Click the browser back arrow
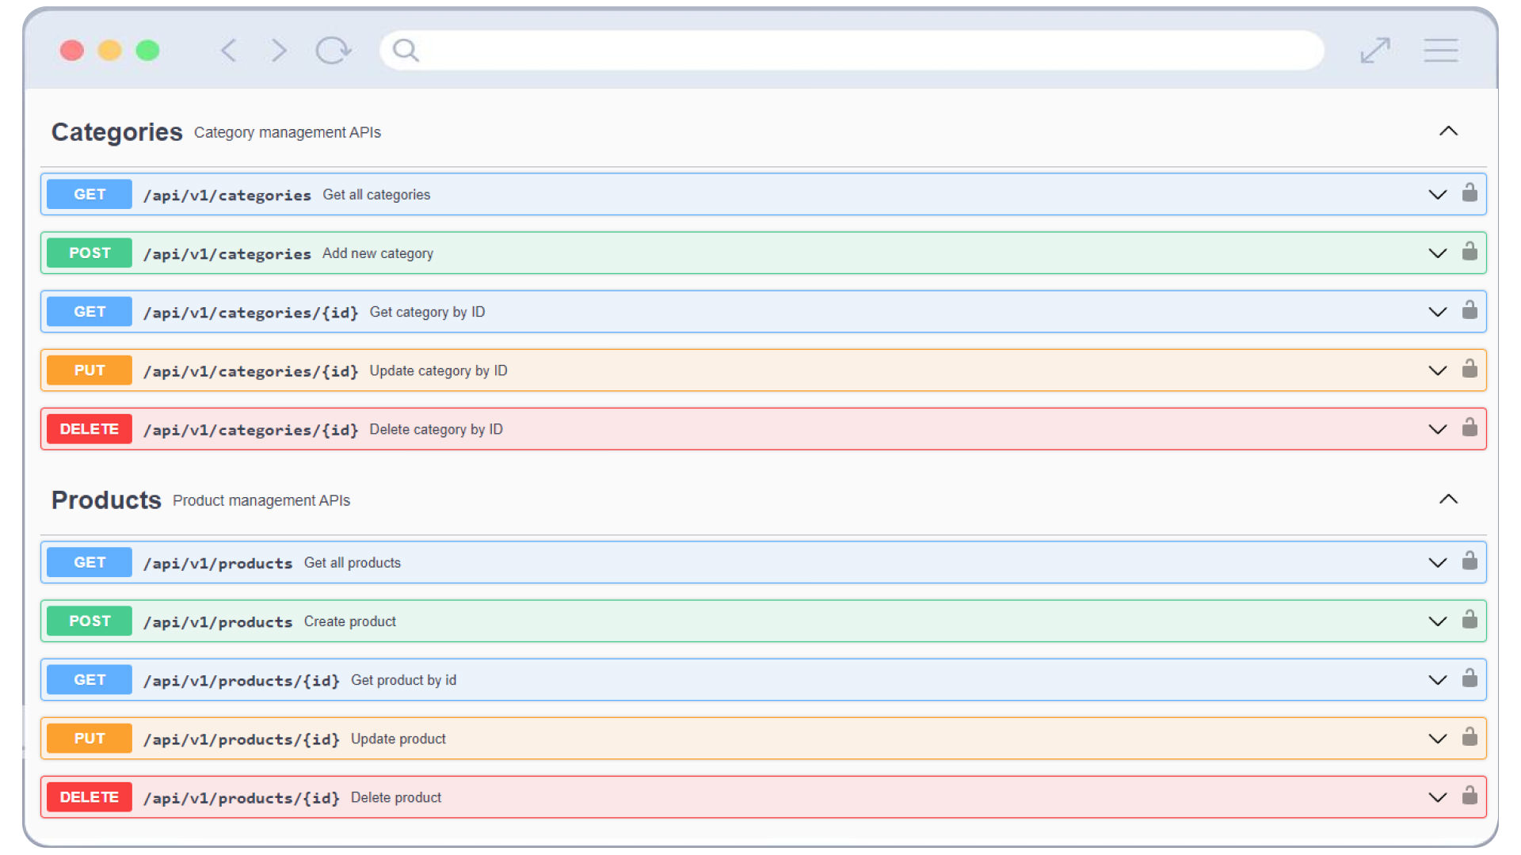 (x=228, y=51)
